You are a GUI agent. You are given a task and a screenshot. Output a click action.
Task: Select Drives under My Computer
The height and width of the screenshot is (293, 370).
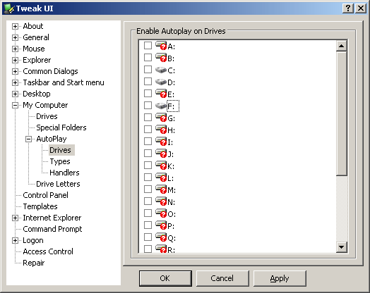click(47, 116)
